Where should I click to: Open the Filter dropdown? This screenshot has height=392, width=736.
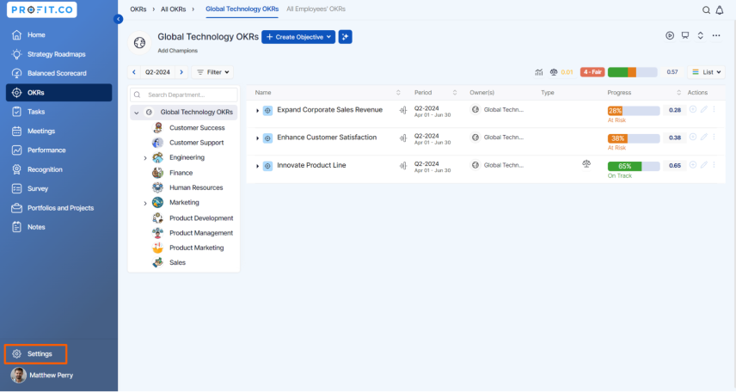tap(212, 72)
